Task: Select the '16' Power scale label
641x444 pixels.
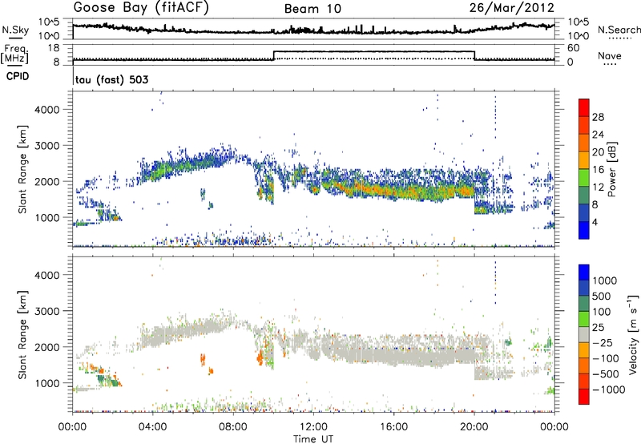Action: 598,170
